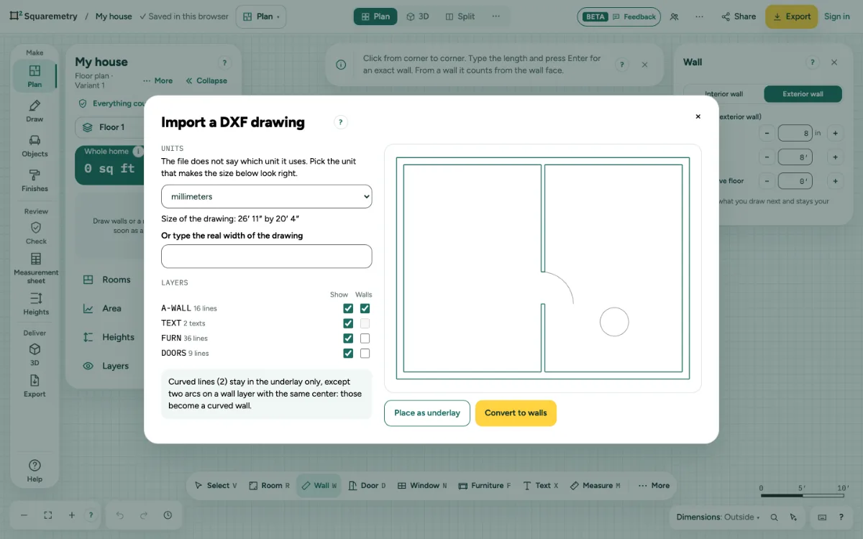Select the Interior wall tab
This screenshot has width=863, height=539.
pos(723,94)
